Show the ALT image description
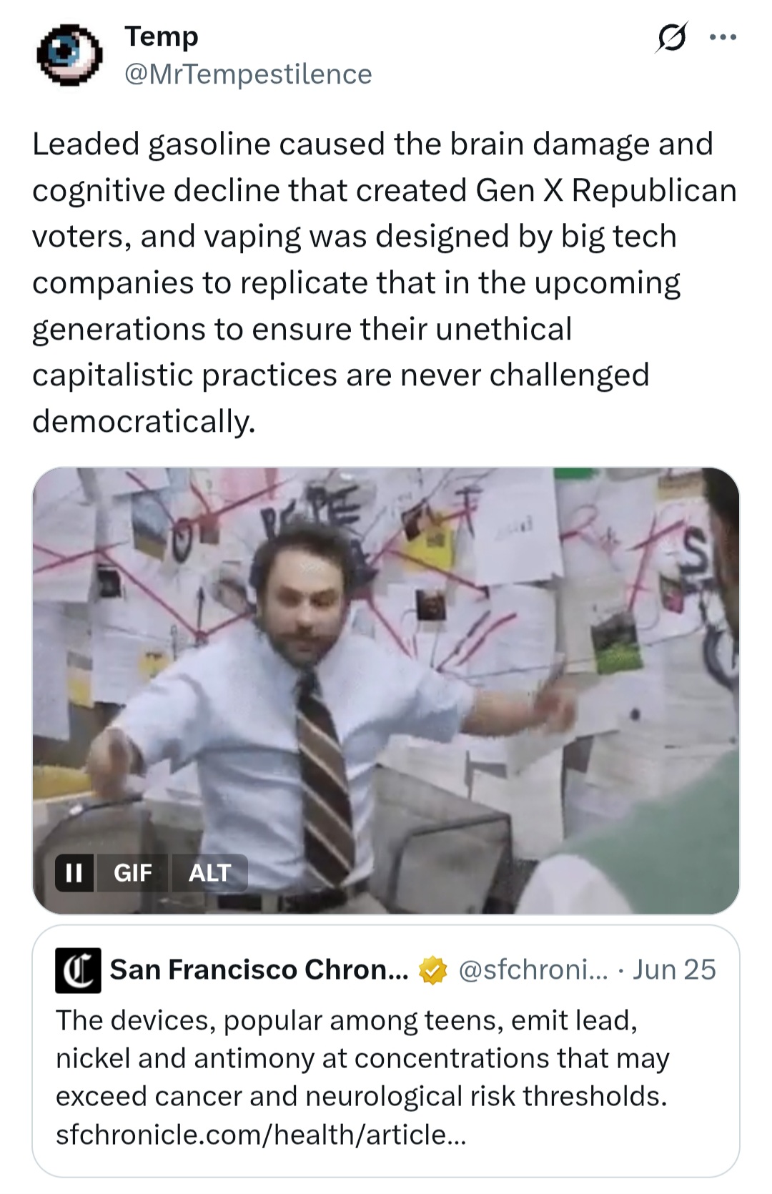772x1194 pixels. click(x=209, y=873)
